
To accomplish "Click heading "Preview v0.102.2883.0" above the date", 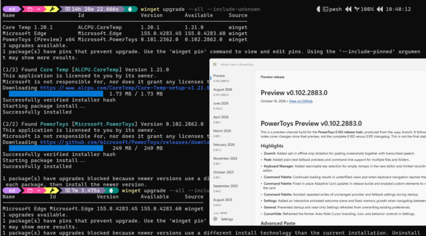I will click(294, 93).
